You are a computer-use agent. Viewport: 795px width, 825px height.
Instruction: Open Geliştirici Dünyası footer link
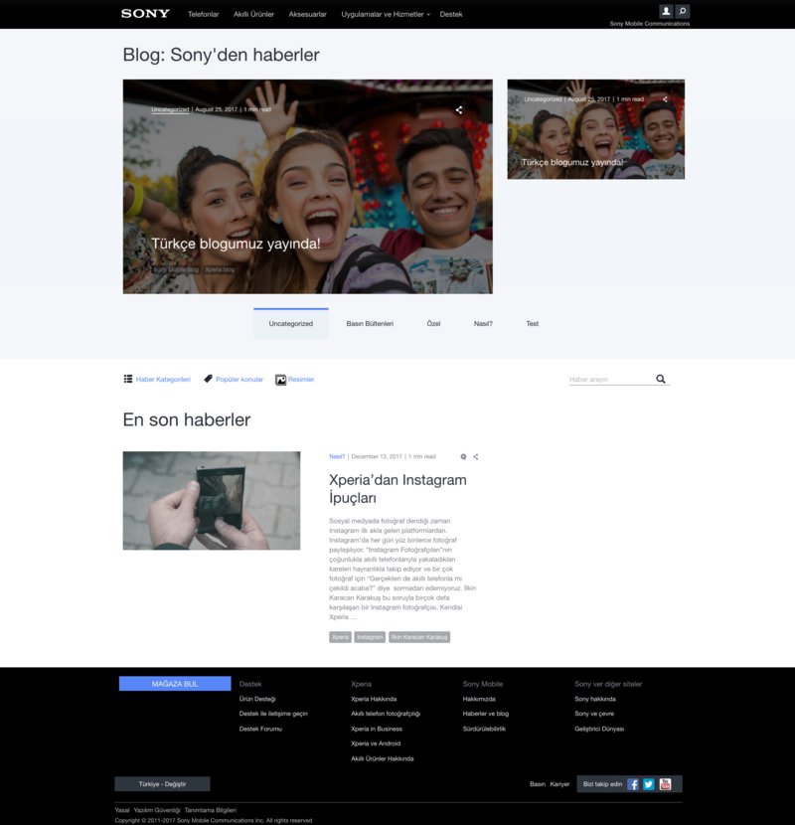coord(599,729)
